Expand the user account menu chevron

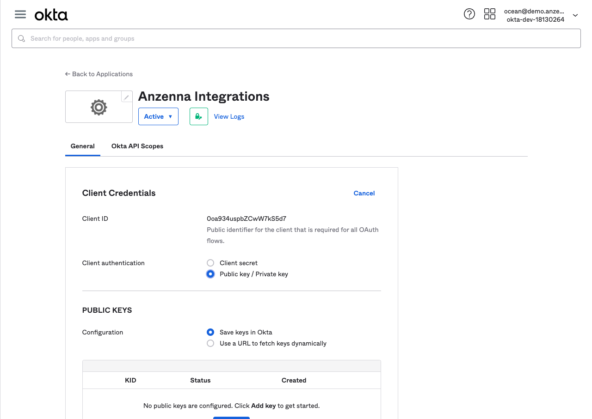pyautogui.click(x=575, y=15)
